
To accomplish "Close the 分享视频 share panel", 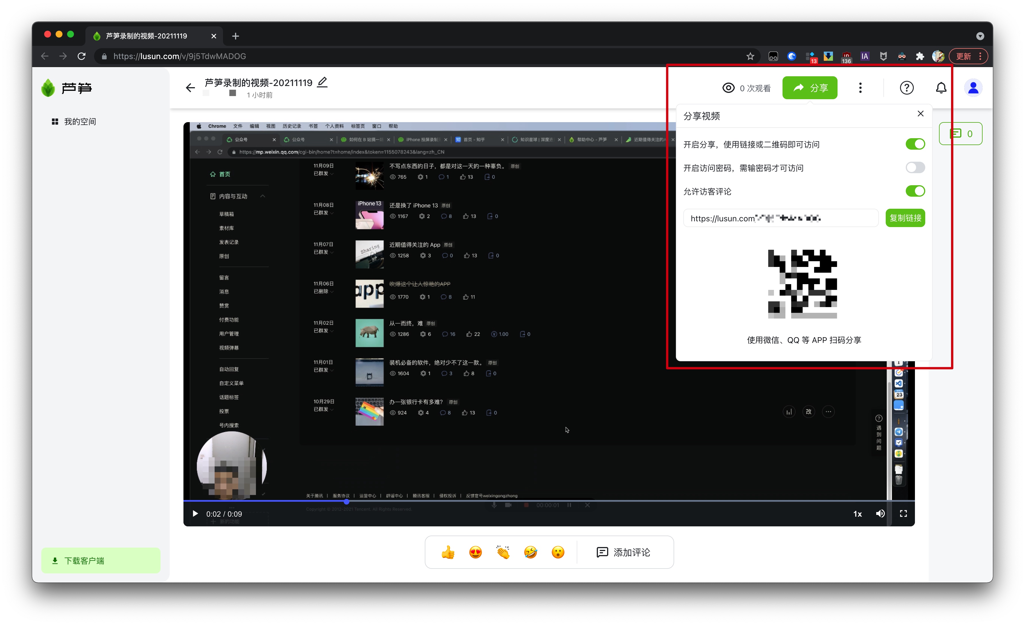I will pyautogui.click(x=920, y=114).
